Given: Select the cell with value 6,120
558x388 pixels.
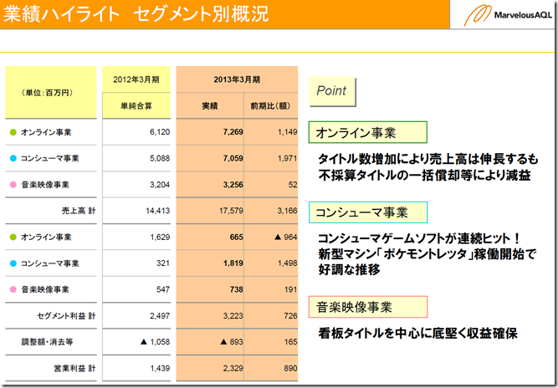Looking at the screenshot, I should click(160, 132).
